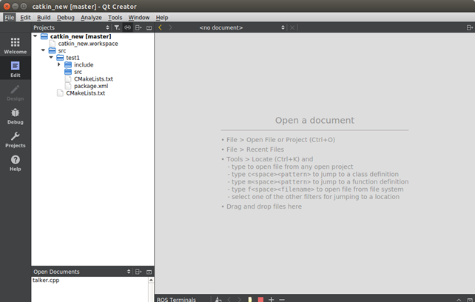Viewport: 475px width, 302px height.
Task: Open the Help menu in menu bar
Action: (162, 17)
